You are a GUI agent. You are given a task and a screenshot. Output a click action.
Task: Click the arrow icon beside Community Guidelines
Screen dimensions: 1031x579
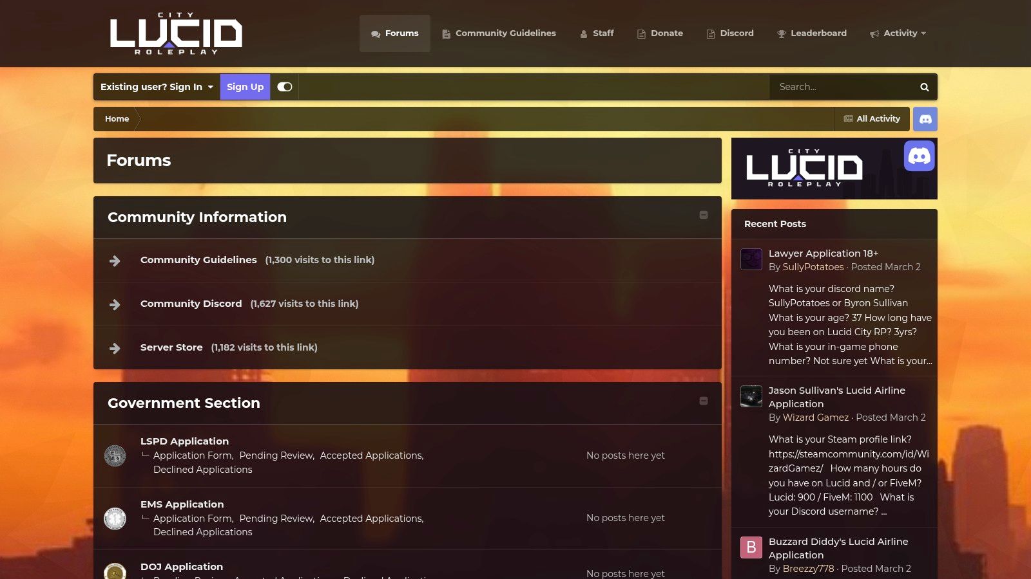pos(115,261)
